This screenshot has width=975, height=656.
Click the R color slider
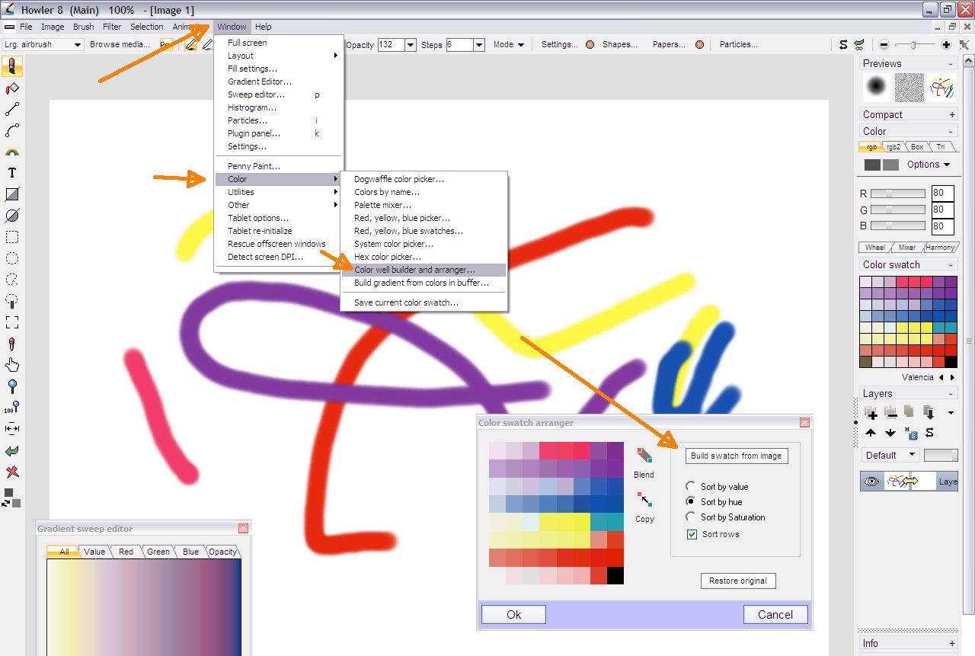point(897,194)
